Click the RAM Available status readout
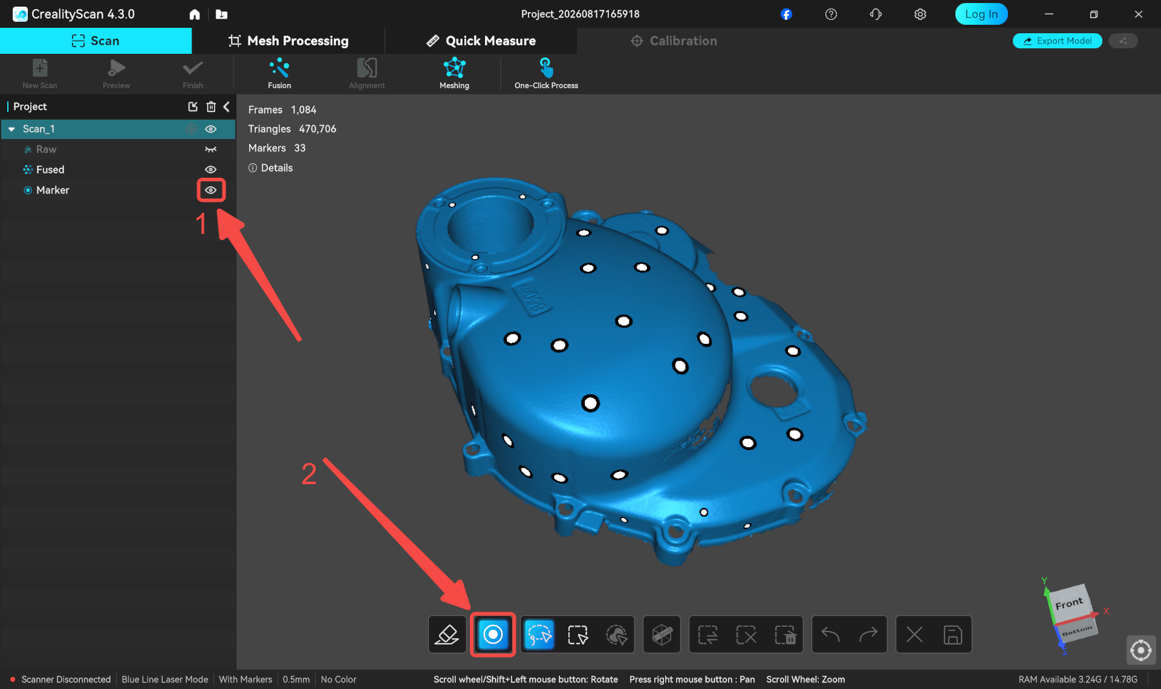This screenshot has width=1161, height=689. [x=1078, y=679]
